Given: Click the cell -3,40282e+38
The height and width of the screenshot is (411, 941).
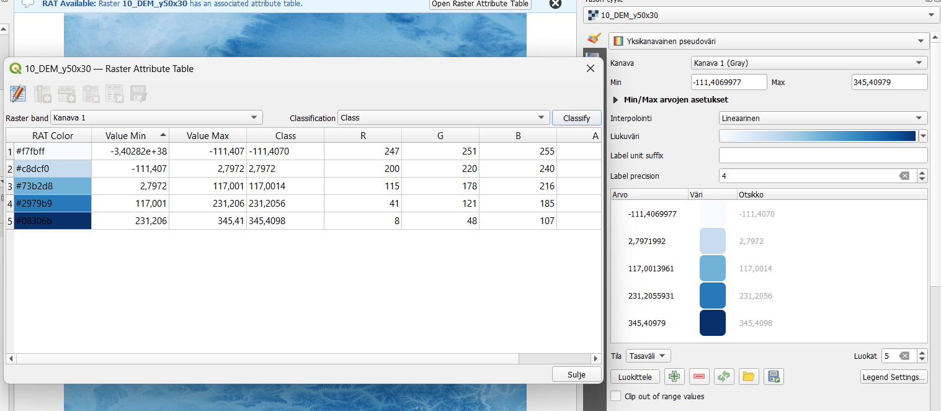Looking at the screenshot, I should pos(130,151).
